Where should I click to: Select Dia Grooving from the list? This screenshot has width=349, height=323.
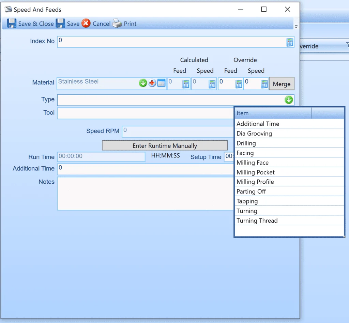click(x=289, y=133)
